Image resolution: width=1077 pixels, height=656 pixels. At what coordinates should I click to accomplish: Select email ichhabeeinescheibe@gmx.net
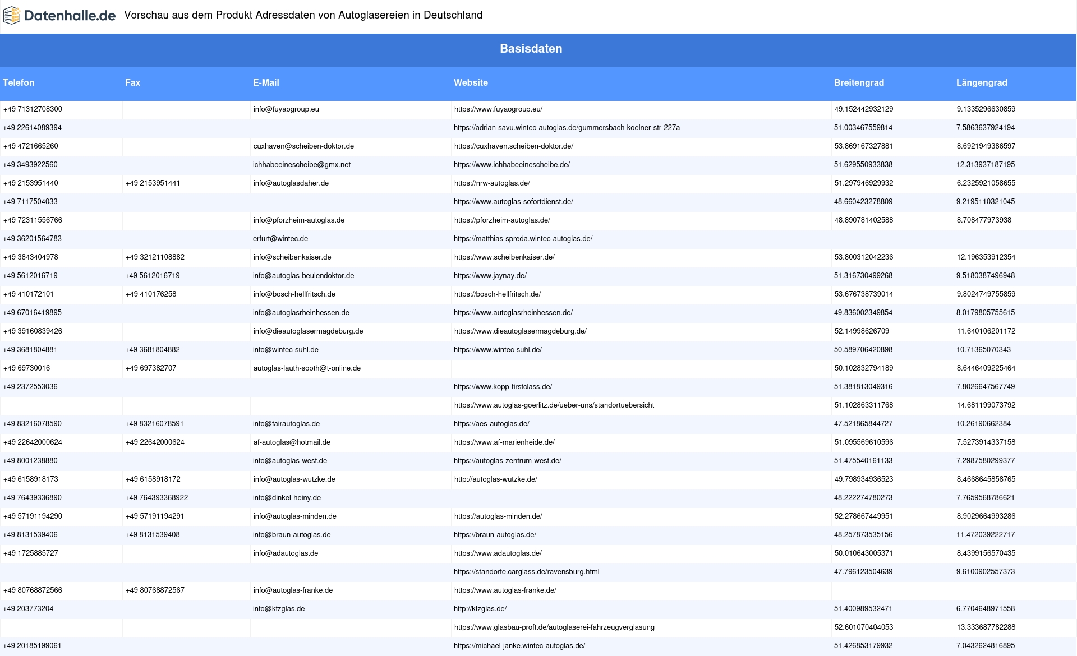pyautogui.click(x=302, y=165)
